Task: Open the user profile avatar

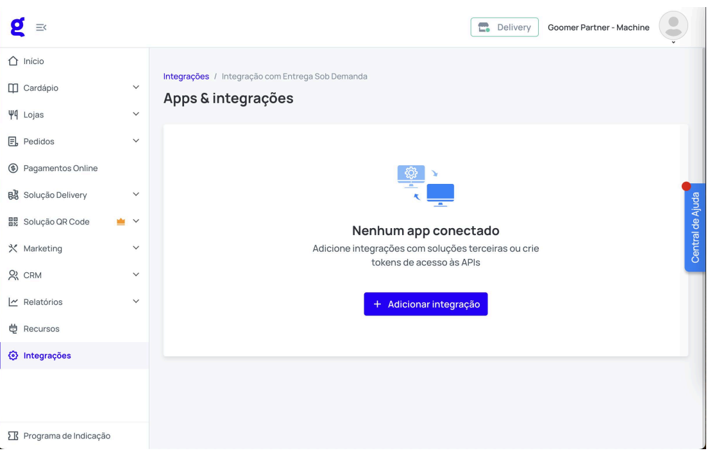Action: coord(673,26)
